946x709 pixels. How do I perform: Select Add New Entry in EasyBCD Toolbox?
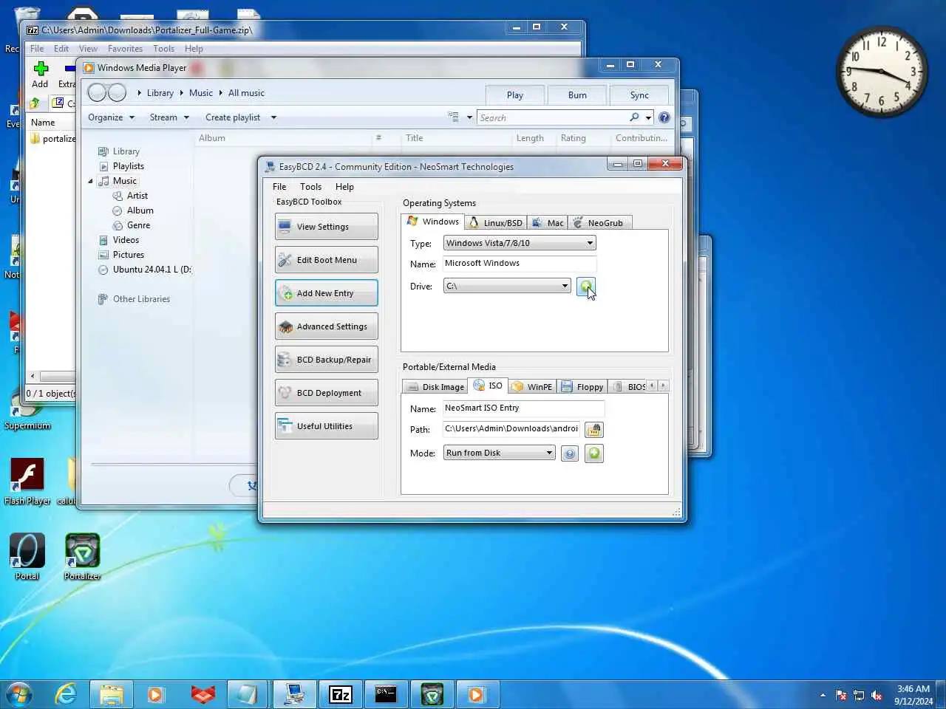326,293
